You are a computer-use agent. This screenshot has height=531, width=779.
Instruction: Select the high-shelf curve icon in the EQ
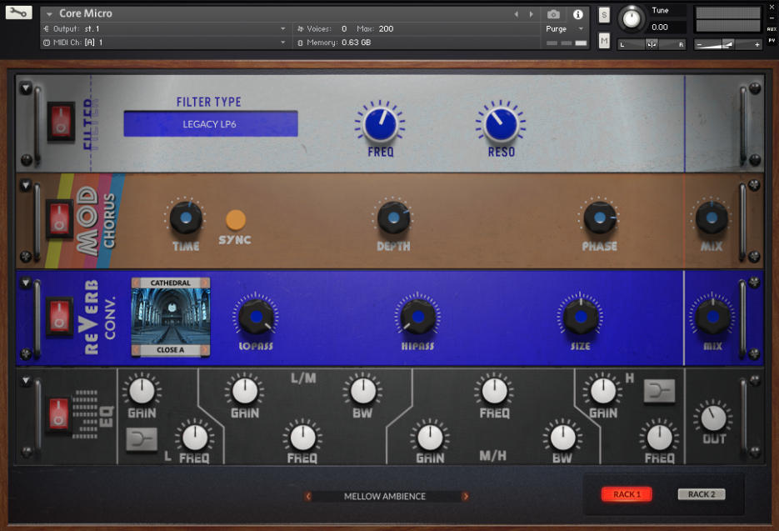(x=659, y=390)
